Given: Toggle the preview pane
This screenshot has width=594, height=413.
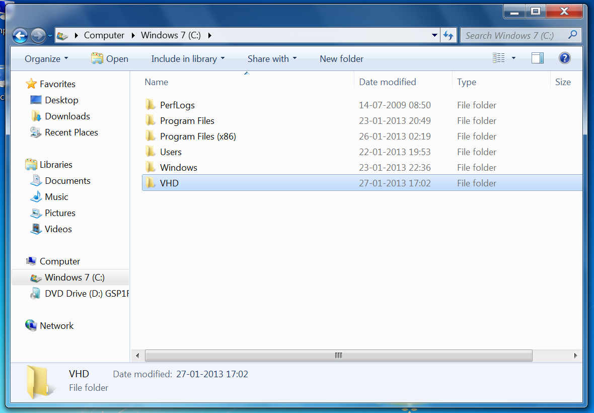Looking at the screenshot, I should click(x=538, y=58).
